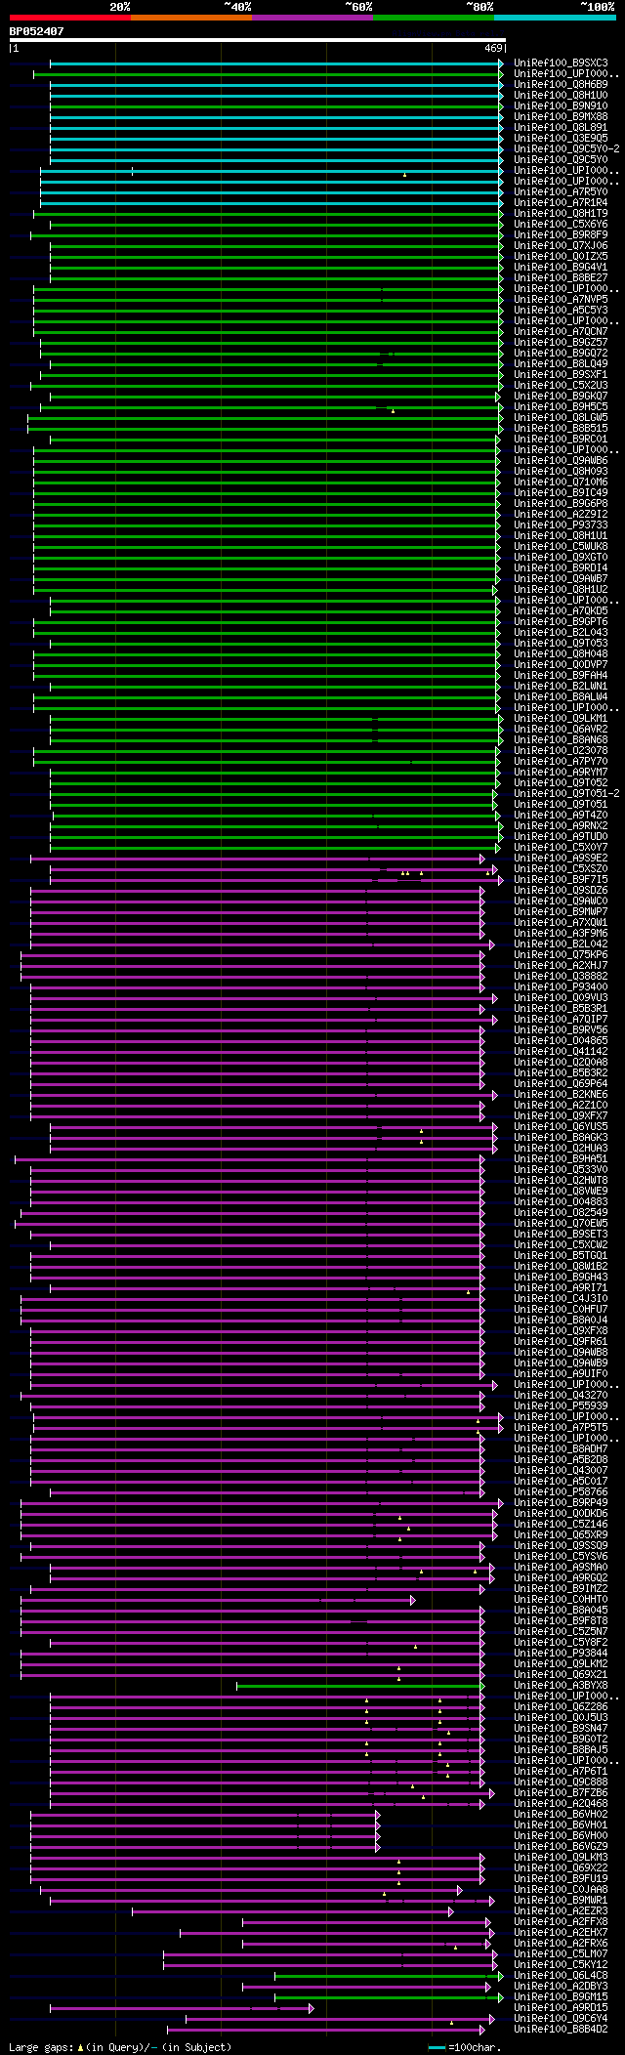The height and width of the screenshot is (2055, 625).
Task: Open hit UniRef100_Q3E9Q5
Action: click(x=561, y=139)
